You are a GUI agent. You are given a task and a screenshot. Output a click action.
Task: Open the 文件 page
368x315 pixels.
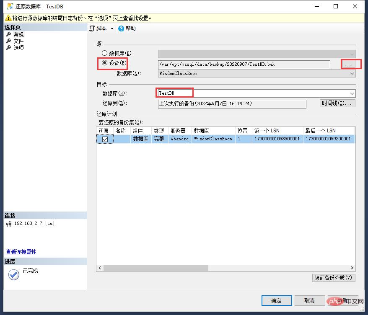point(18,41)
